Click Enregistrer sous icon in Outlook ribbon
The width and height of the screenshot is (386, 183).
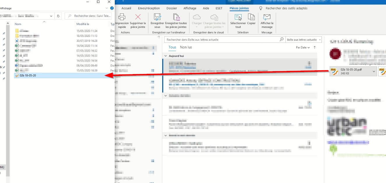click(x=157, y=17)
